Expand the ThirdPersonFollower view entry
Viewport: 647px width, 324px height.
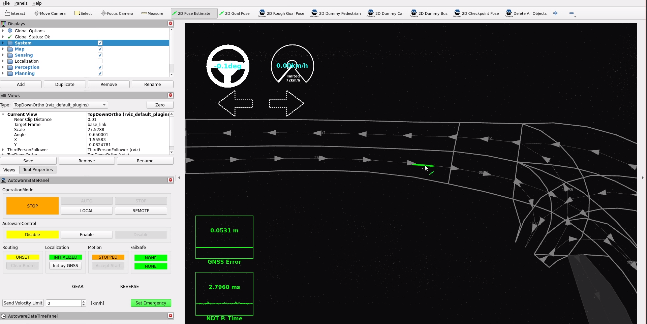(3, 150)
